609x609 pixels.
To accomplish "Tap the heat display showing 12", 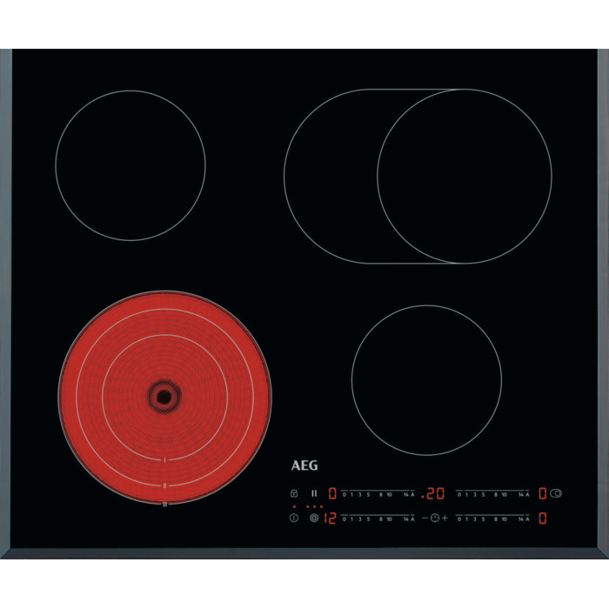I will (x=331, y=519).
